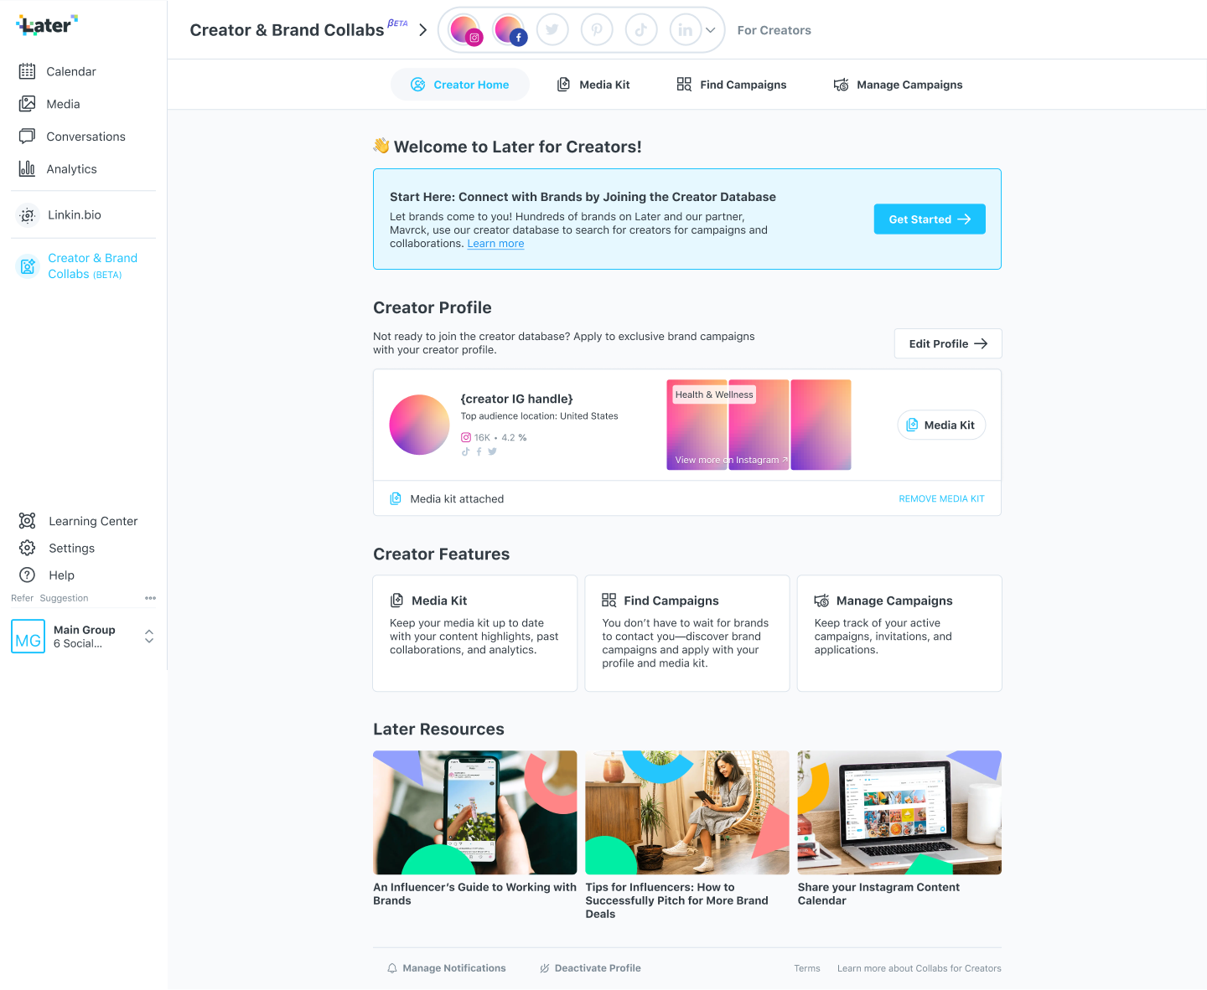The height and width of the screenshot is (990, 1207).
Task: Open Conversations chat icon
Action: click(x=28, y=137)
